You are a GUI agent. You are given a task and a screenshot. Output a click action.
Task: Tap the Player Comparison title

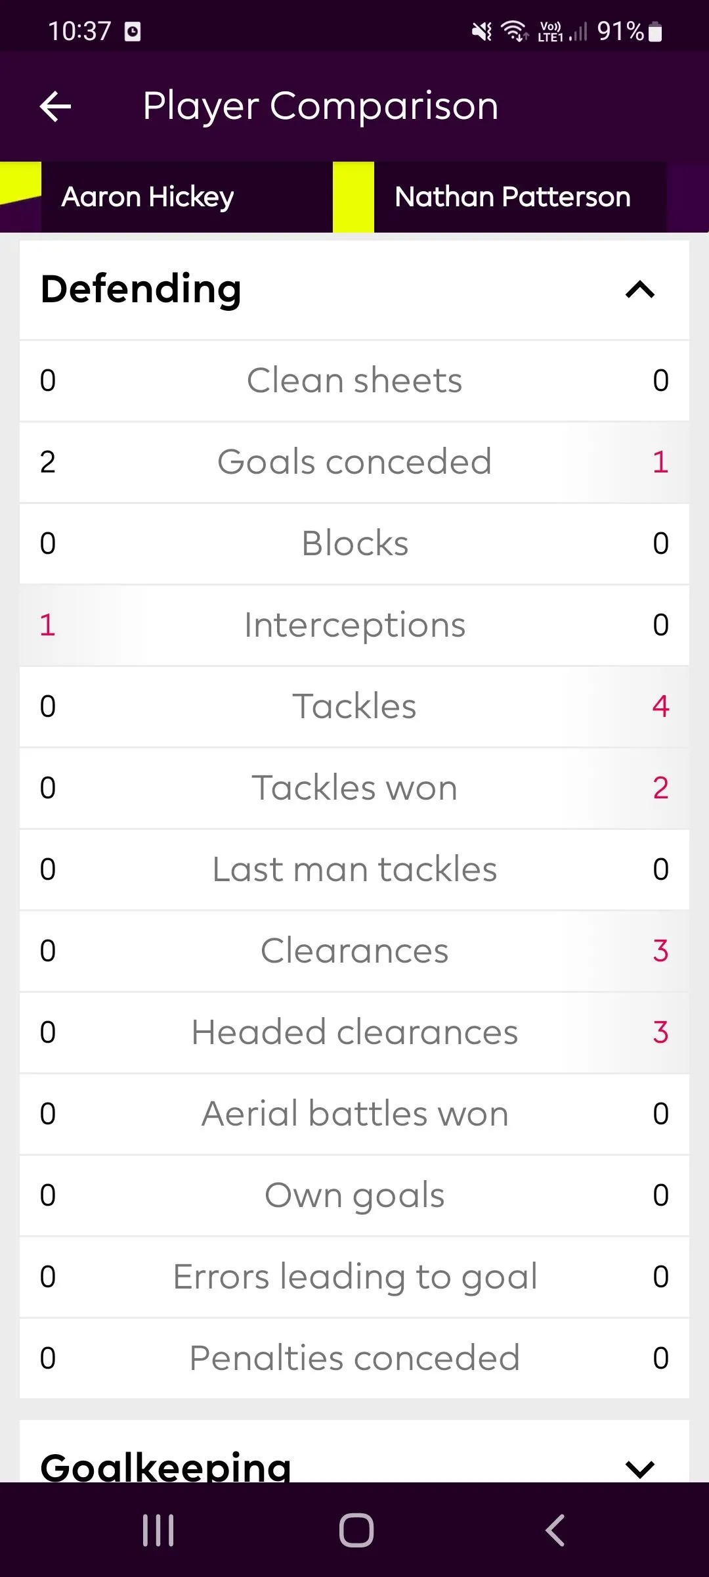320,106
